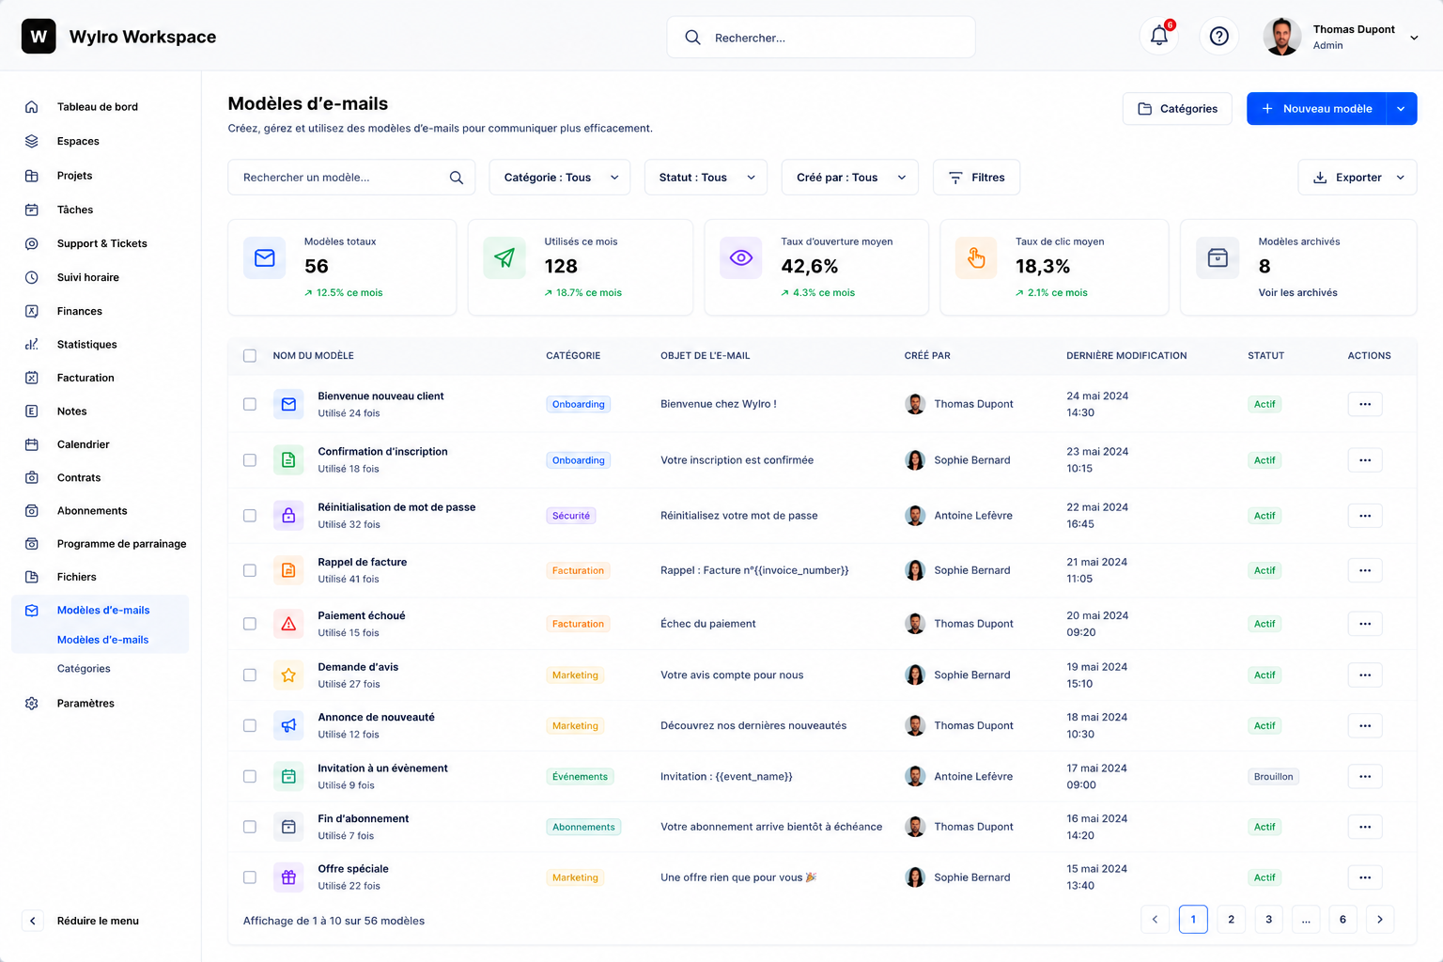This screenshot has height=962, width=1443.
Task: Open the Catégories button in the header
Action: [x=1177, y=109]
